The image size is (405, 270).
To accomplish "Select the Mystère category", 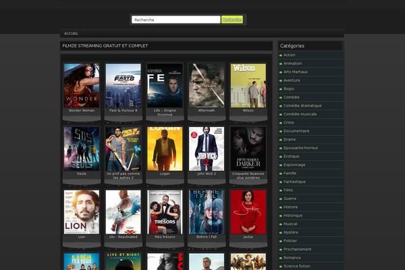I will pyautogui.click(x=291, y=232).
